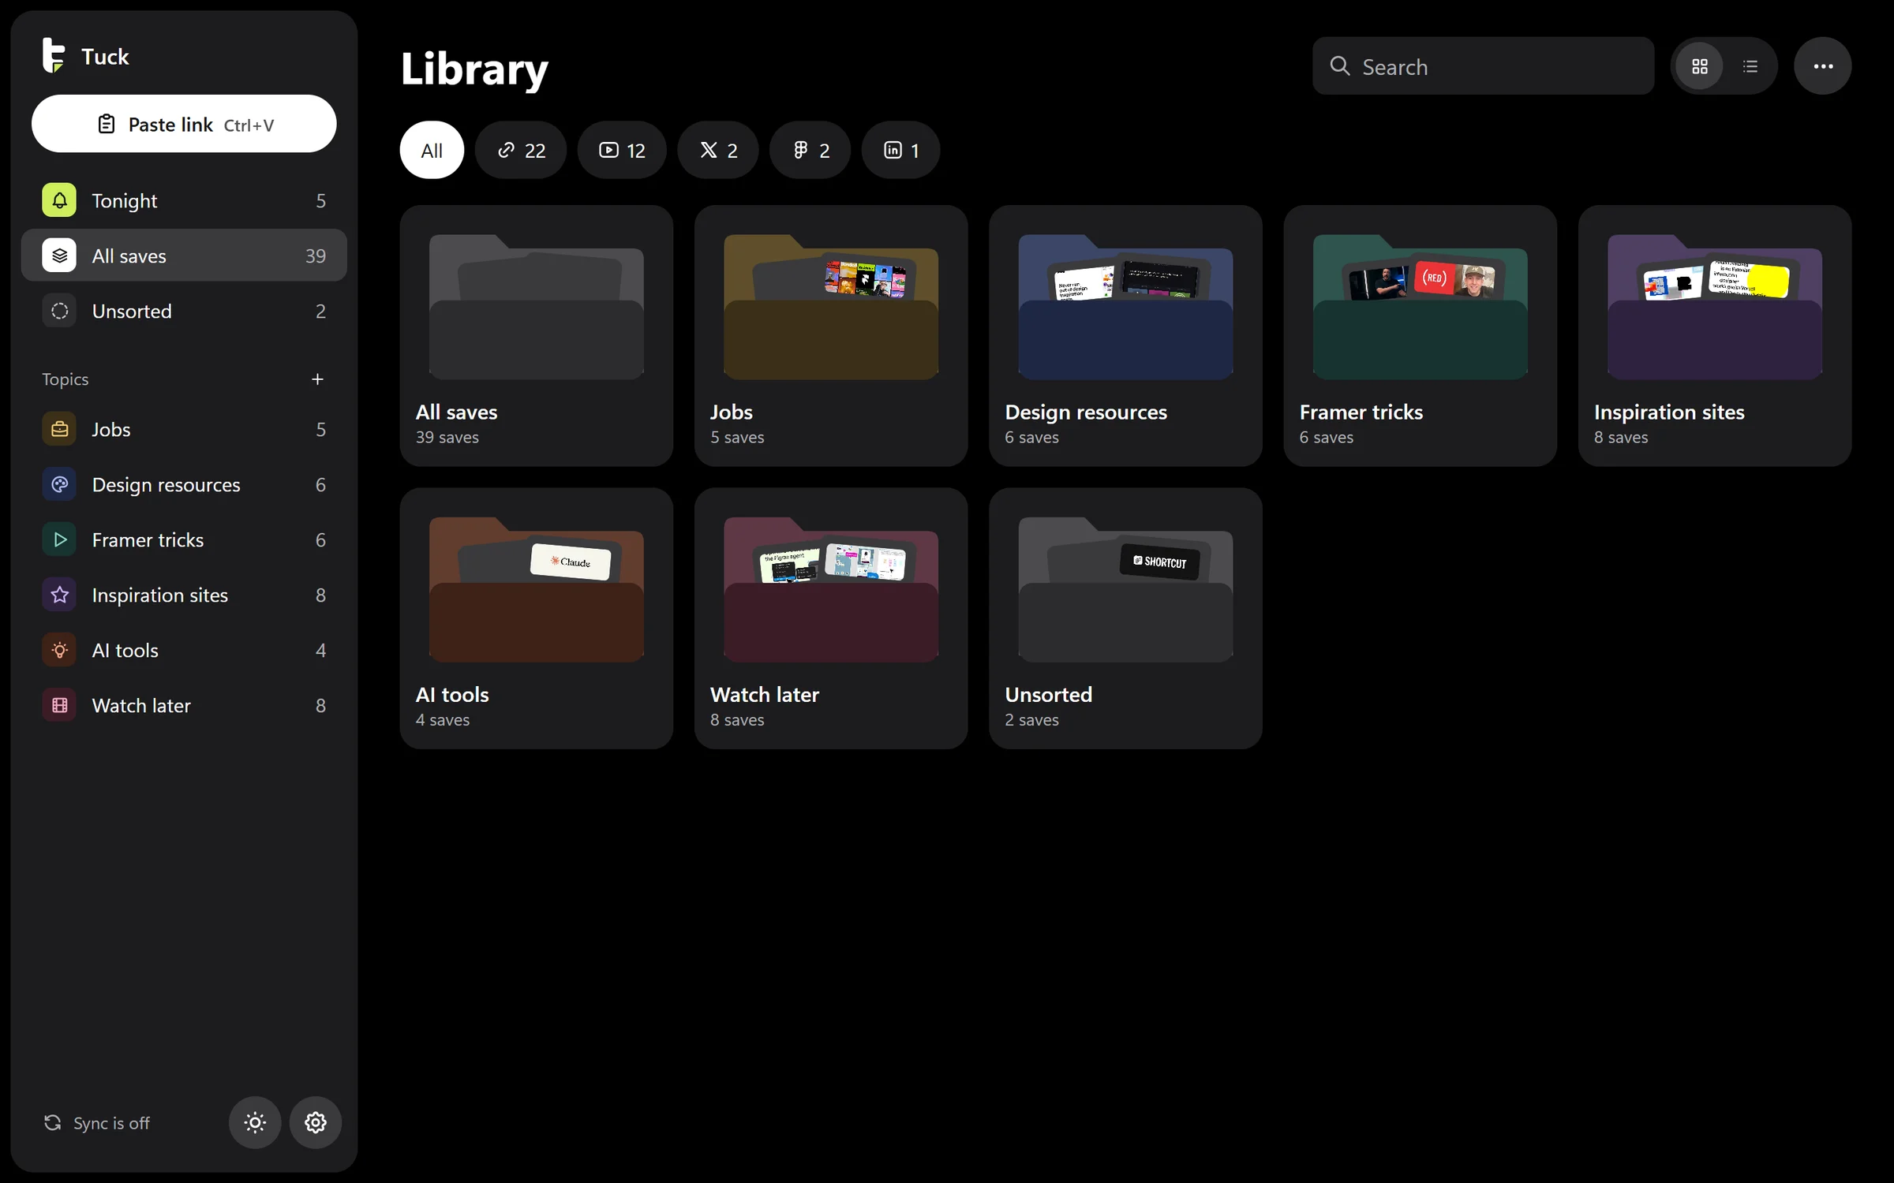Filter by X posts showing 2

(x=718, y=150)
